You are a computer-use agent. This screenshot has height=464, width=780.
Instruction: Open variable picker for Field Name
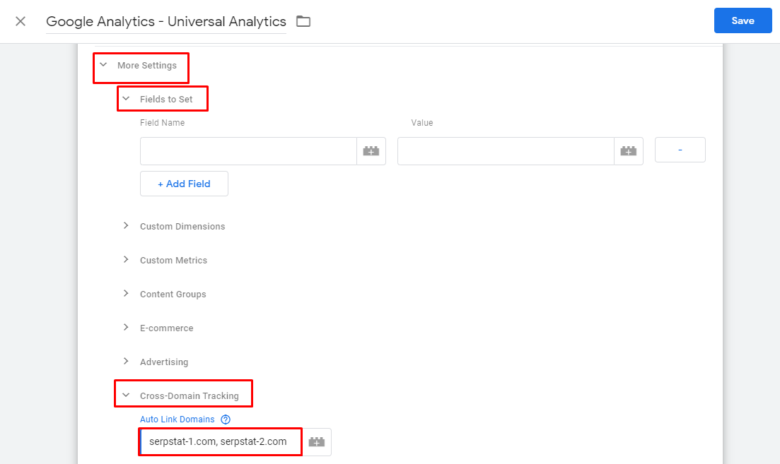coord(371,150)
